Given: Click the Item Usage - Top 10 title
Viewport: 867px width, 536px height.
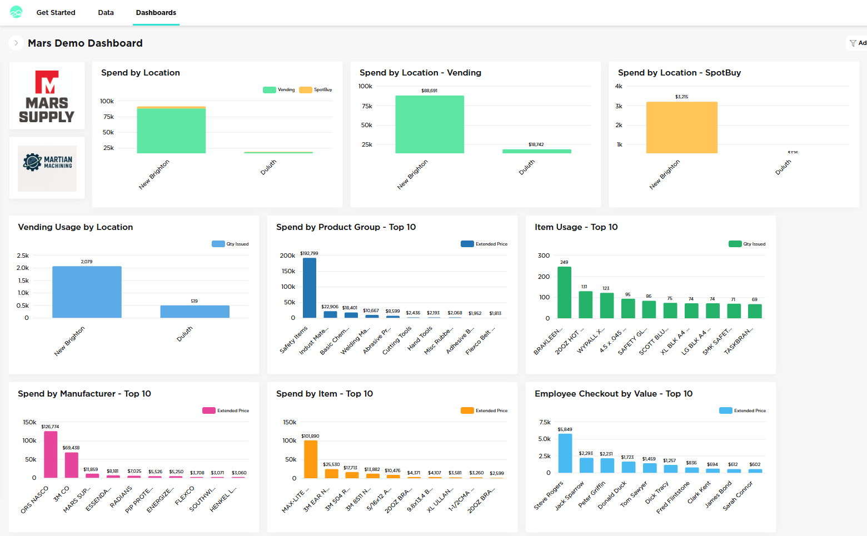Looking at the screenshot, I should (x=576, y=227).
